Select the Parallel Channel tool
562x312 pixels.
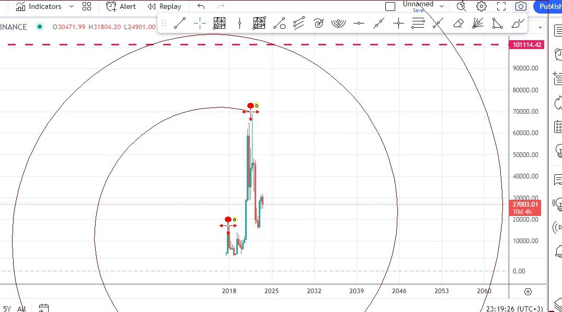coord(299,23)
